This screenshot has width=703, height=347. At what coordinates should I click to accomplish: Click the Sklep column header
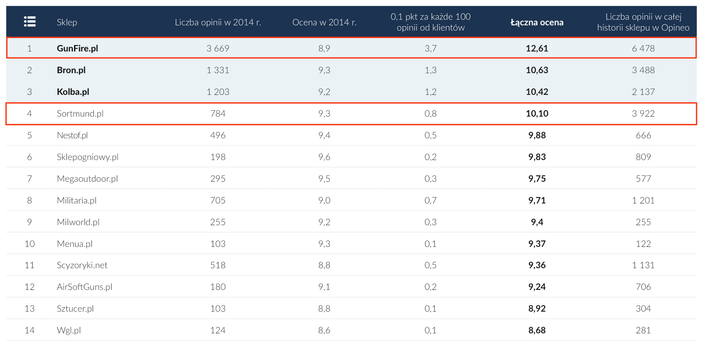coord(67,23)
